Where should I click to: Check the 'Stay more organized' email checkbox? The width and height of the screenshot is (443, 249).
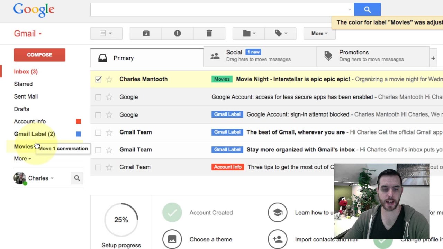pyautogui.click(x=98, y=150)
